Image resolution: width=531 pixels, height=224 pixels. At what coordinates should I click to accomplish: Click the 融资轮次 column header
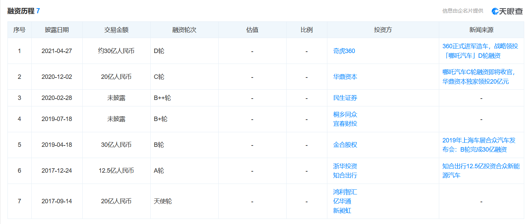tap(184, 30)
